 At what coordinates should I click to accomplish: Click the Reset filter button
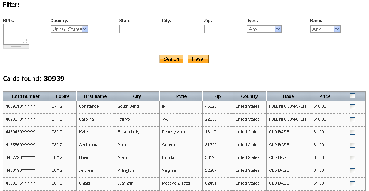pyautogui.click(x=198, y=59)
